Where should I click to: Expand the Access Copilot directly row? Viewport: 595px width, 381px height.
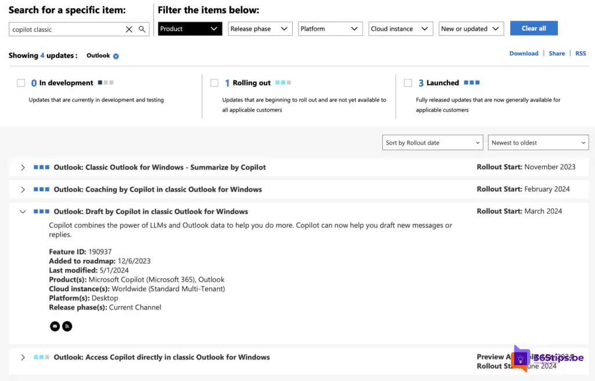(23, 357)
